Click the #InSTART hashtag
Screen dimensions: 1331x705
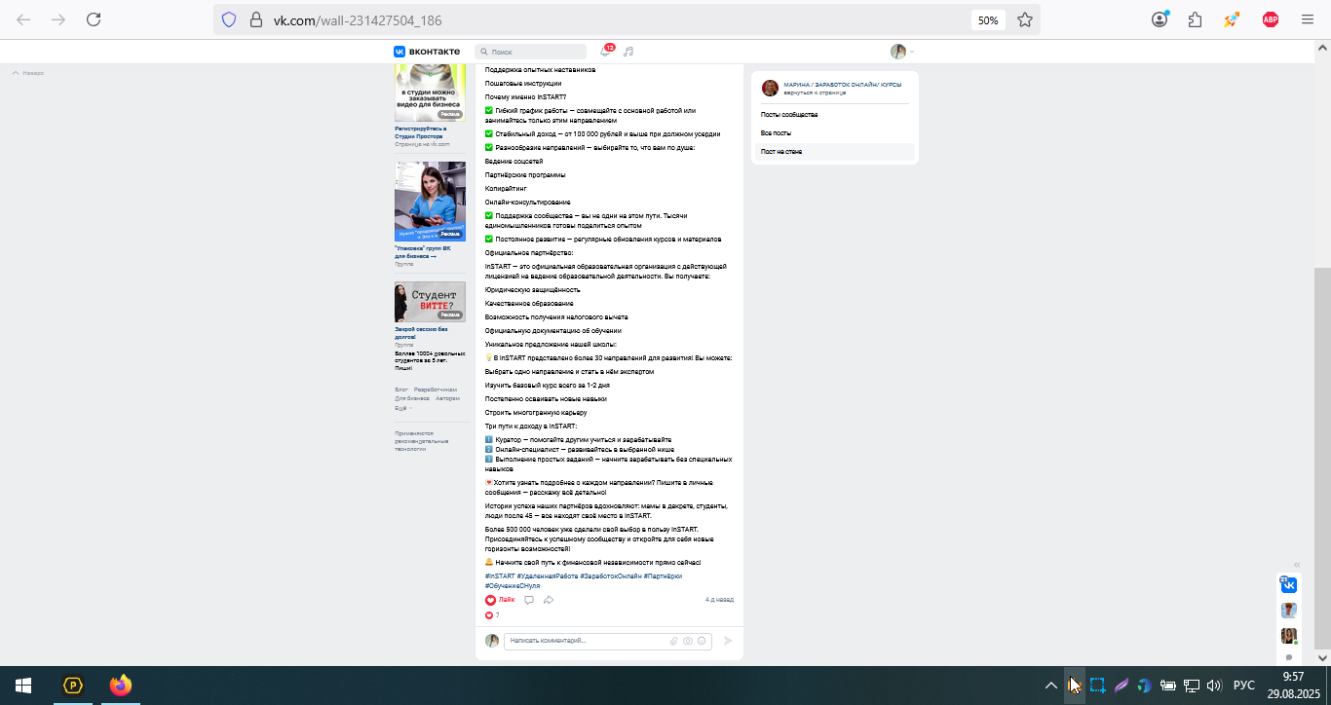click(x=500, y=576)
